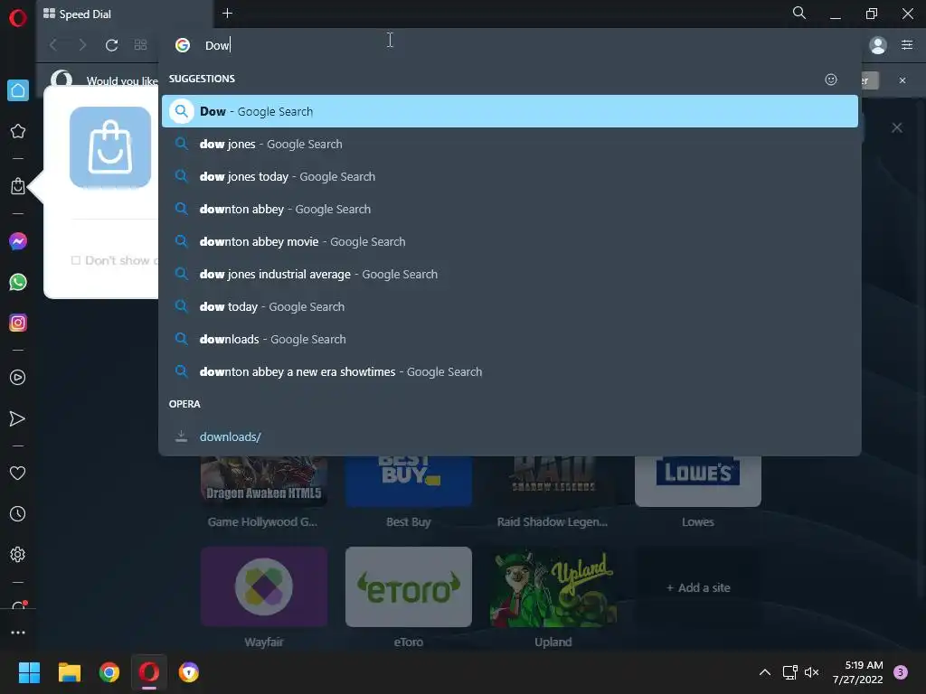
Task: Choose 'dow today' suggestion
Action: (x=510, y=306)
